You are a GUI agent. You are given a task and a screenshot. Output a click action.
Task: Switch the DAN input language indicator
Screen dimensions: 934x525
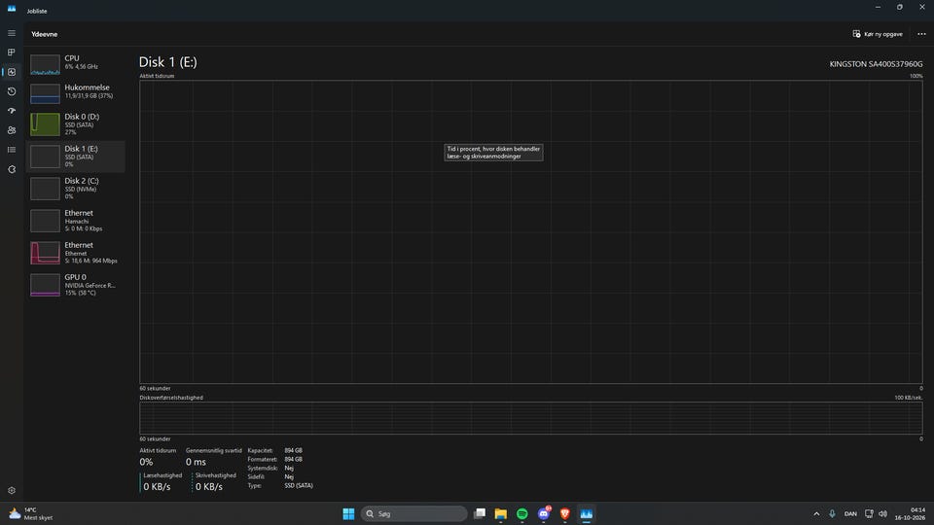[850, 513]
